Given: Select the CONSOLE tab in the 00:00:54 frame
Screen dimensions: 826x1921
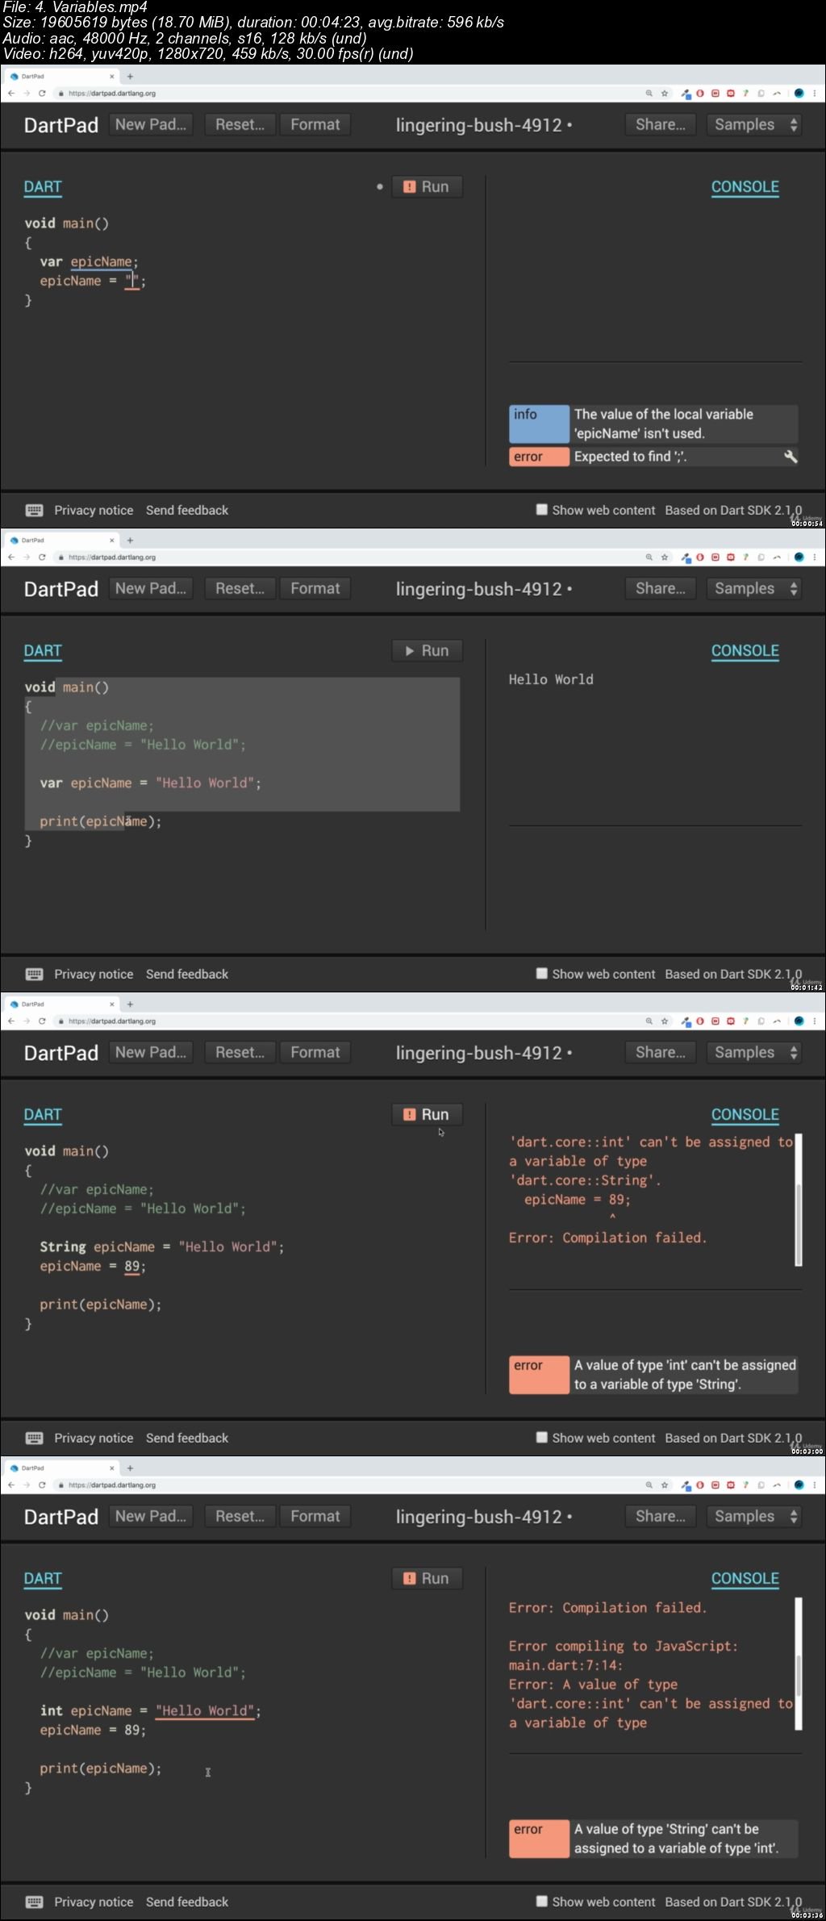Looking at the screenshot, I should tap(745, 187).
